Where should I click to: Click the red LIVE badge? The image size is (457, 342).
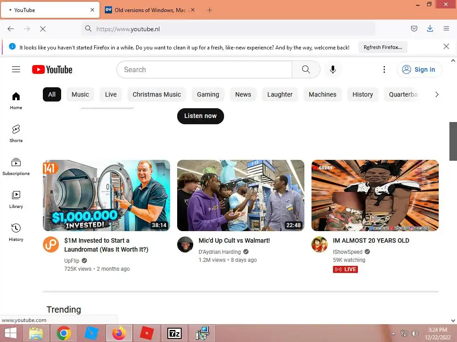(x=345, y=269)
